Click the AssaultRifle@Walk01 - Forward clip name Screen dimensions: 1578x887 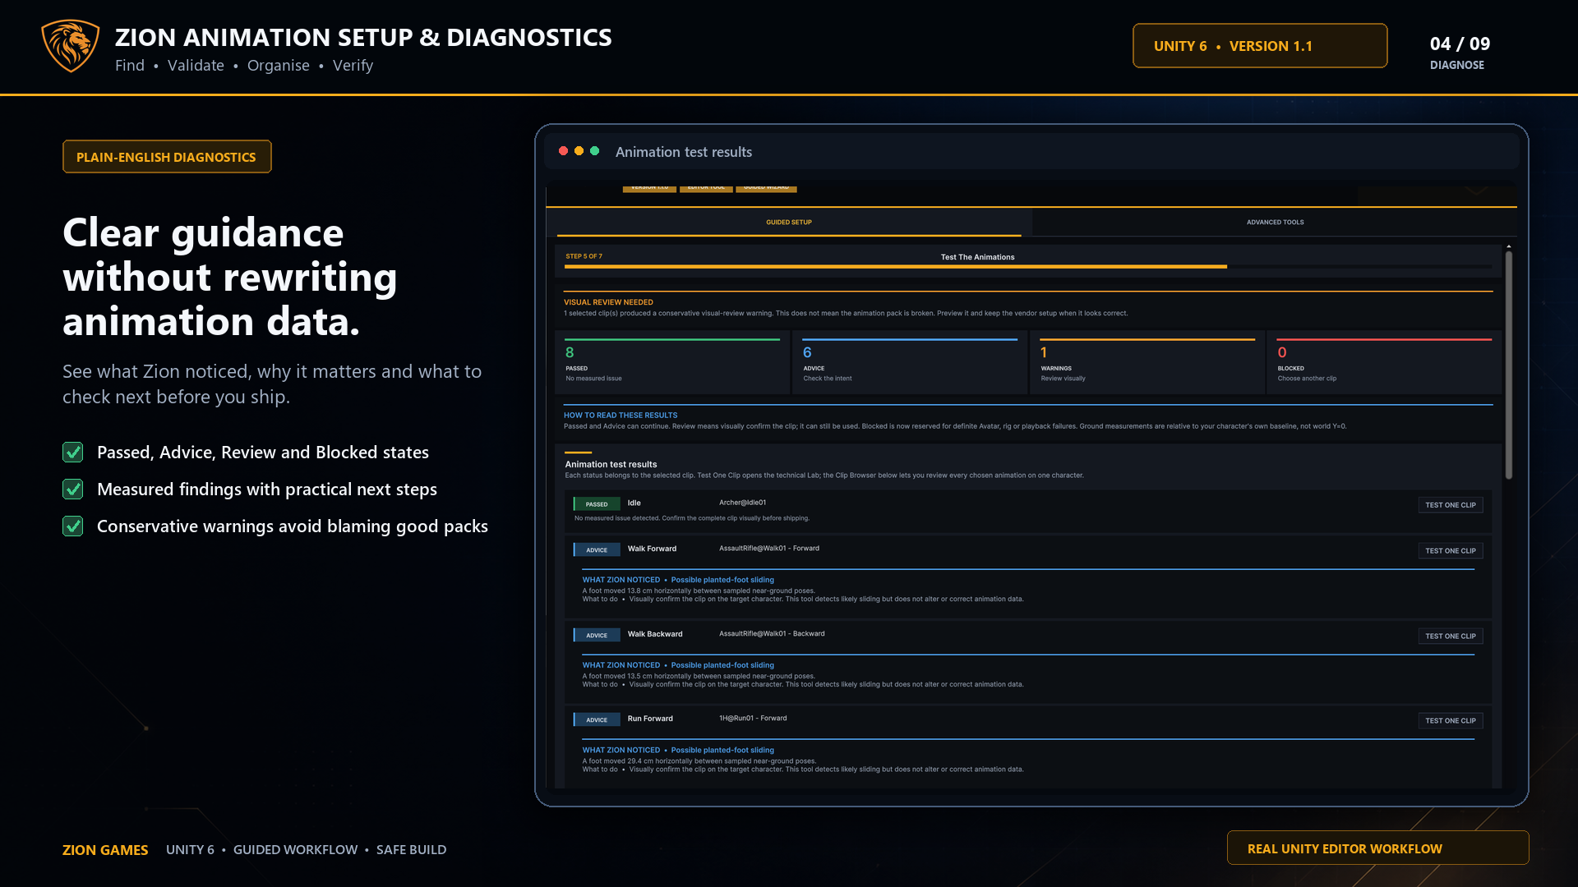pos(769,549)
